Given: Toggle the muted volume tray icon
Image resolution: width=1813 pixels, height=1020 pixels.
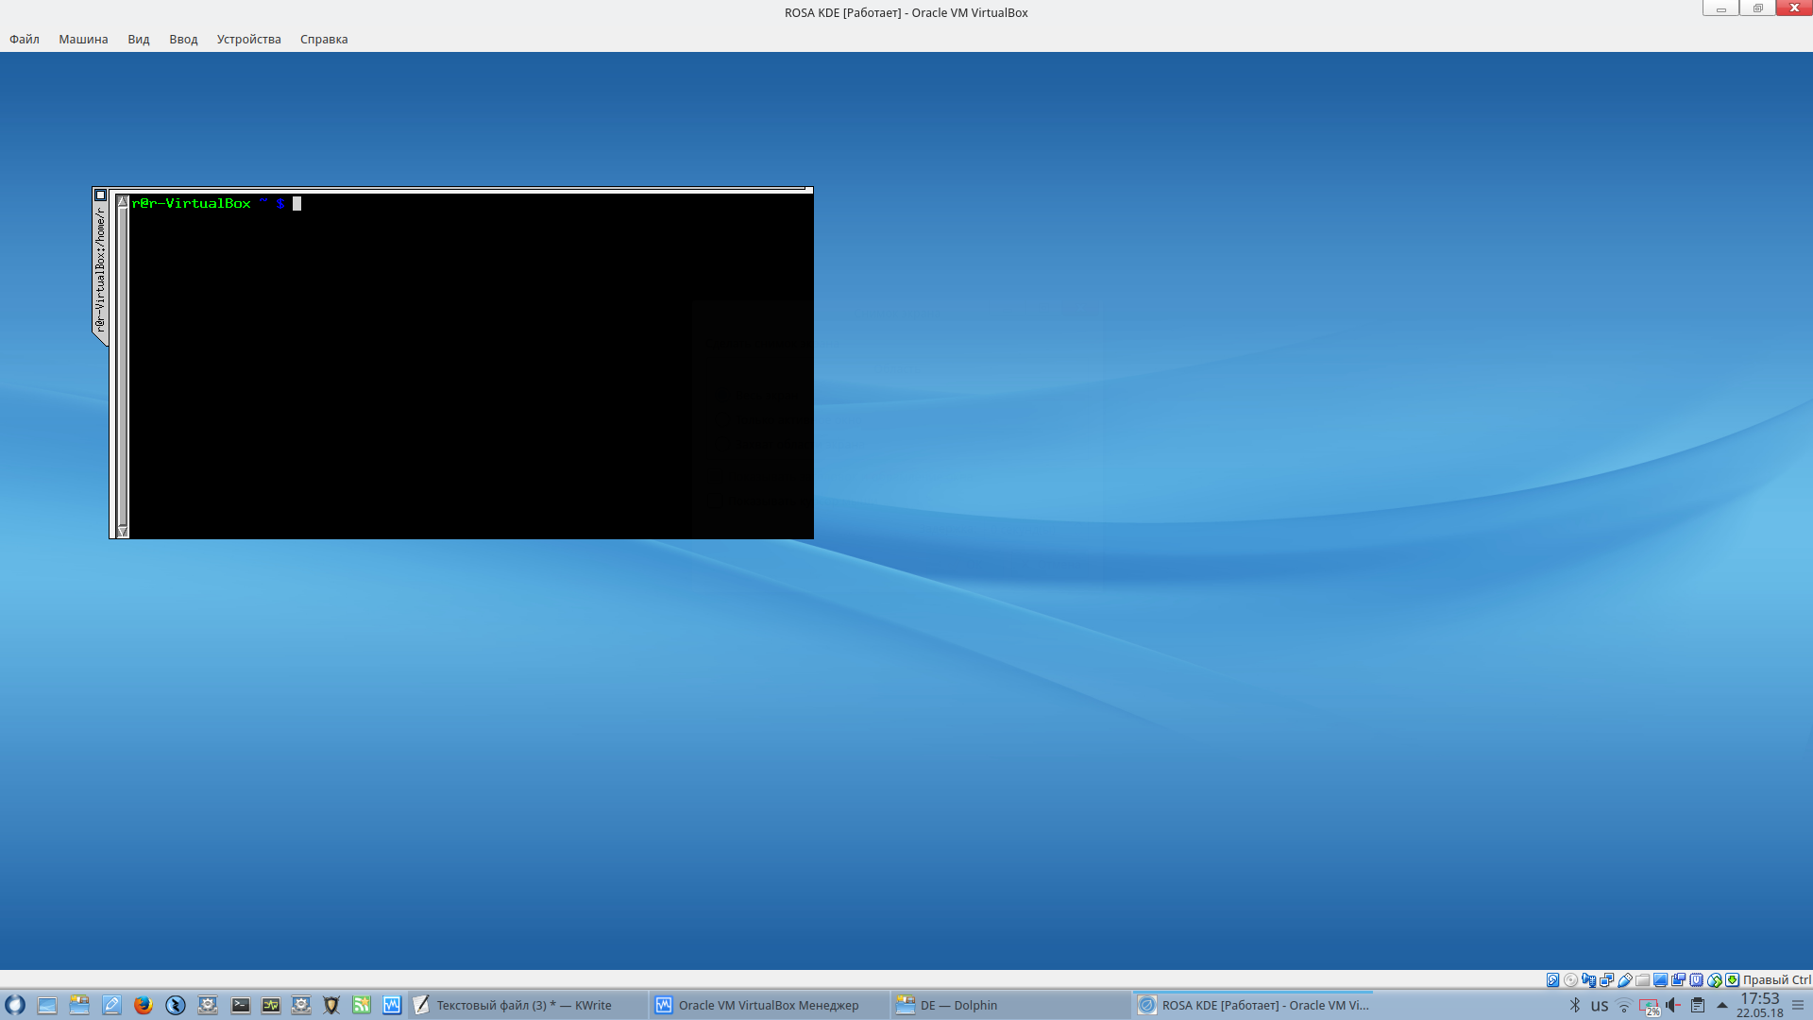Looking at the screenshot, I should [x=1672, y=1005].
